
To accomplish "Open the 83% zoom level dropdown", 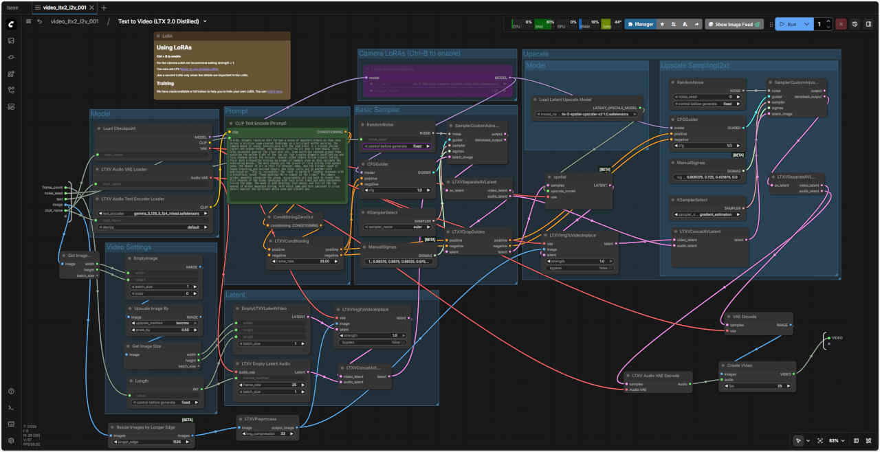I will (836, 440).
